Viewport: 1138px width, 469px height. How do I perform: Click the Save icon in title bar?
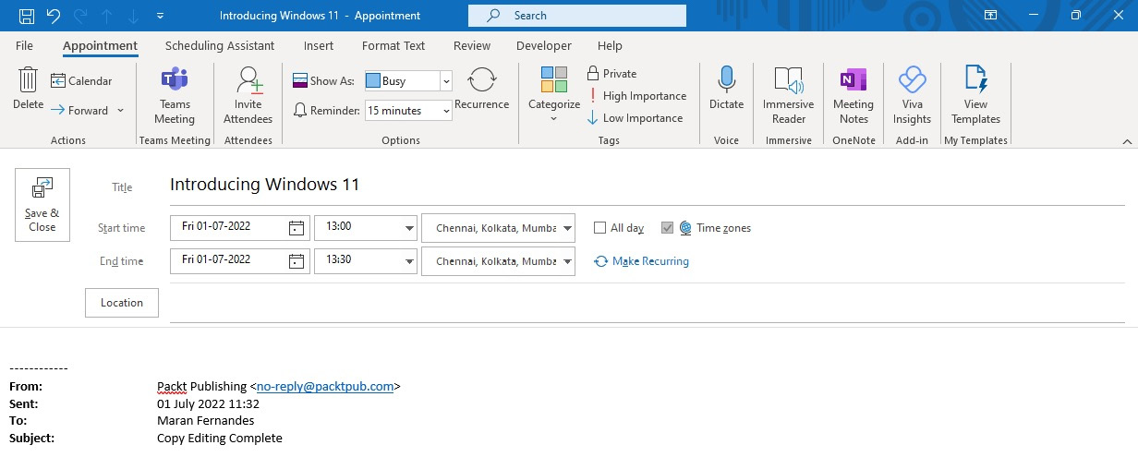pyautogui.click(x=27, y=16)
